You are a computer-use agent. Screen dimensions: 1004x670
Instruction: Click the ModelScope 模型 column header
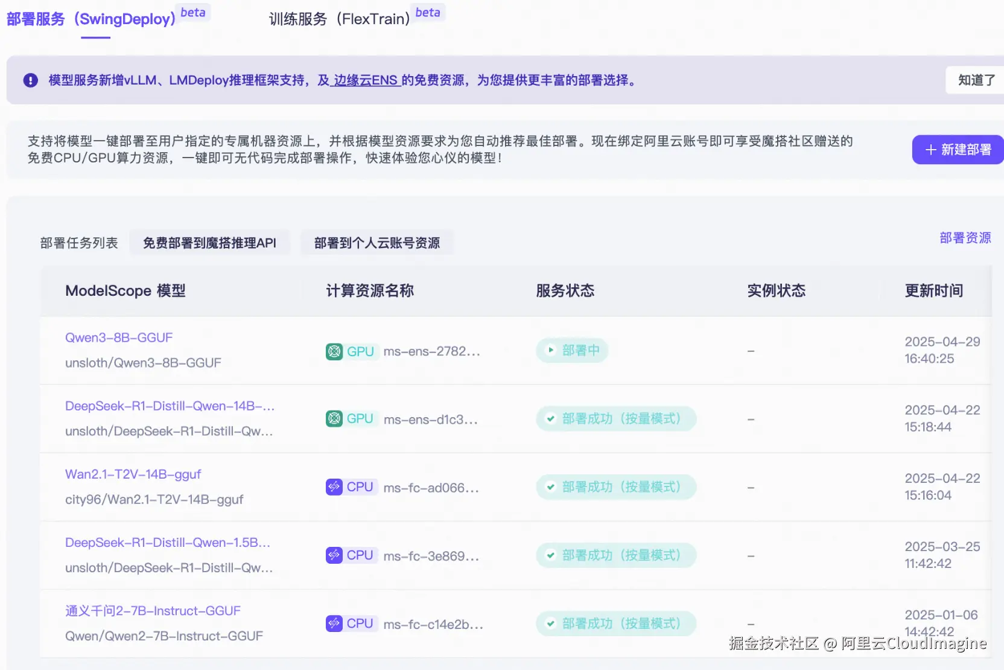point(125,290)
